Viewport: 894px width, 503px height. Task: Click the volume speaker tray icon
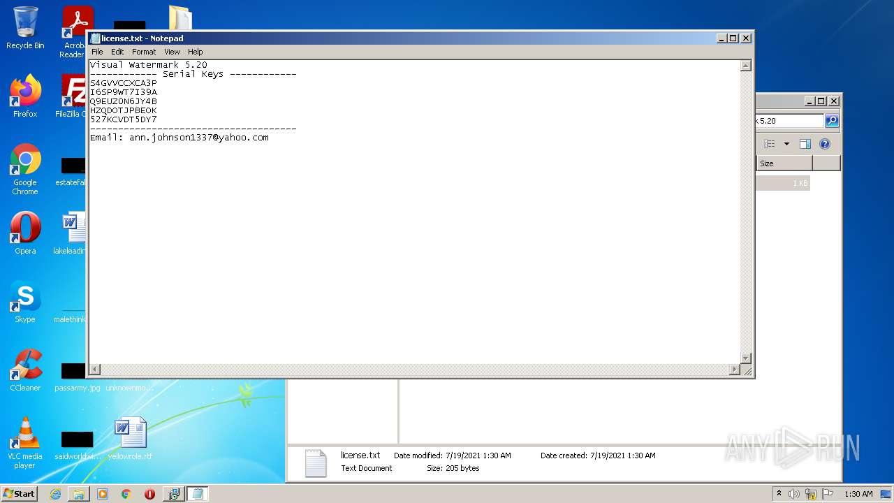pyautogui.click(x=793, y=494)
